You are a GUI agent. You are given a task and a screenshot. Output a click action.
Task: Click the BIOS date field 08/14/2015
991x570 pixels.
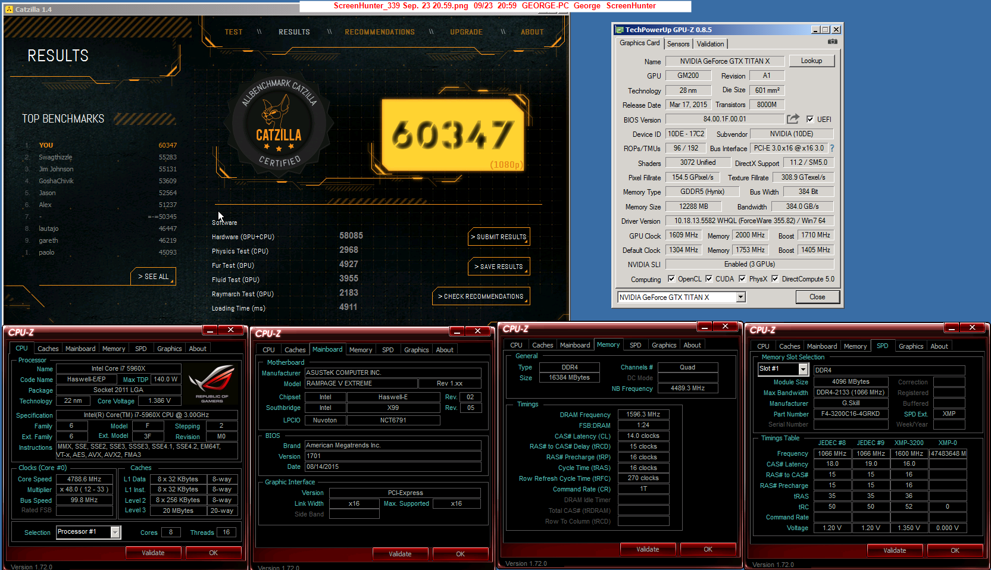tap(393, 467)
